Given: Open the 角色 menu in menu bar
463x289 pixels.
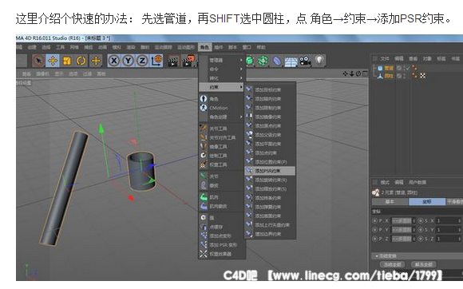Looking at the screenshot, I should pyautogui.click(x=204, y=47).
